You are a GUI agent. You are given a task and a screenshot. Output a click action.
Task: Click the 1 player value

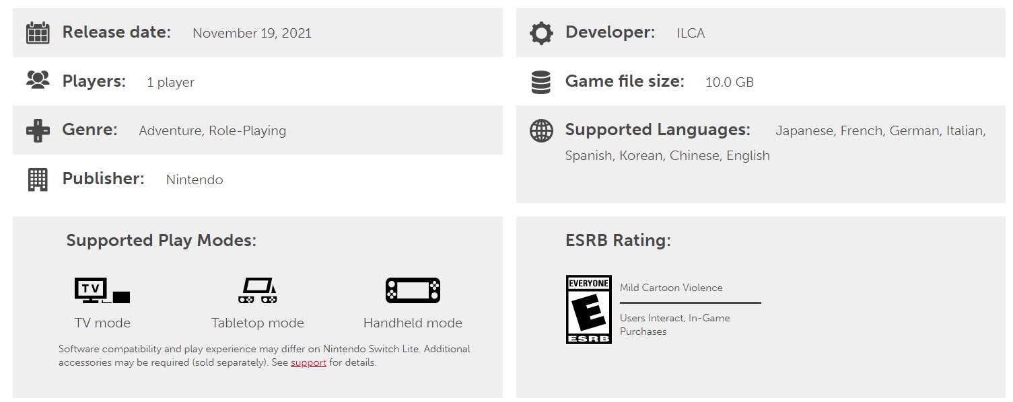click(170, 83)
